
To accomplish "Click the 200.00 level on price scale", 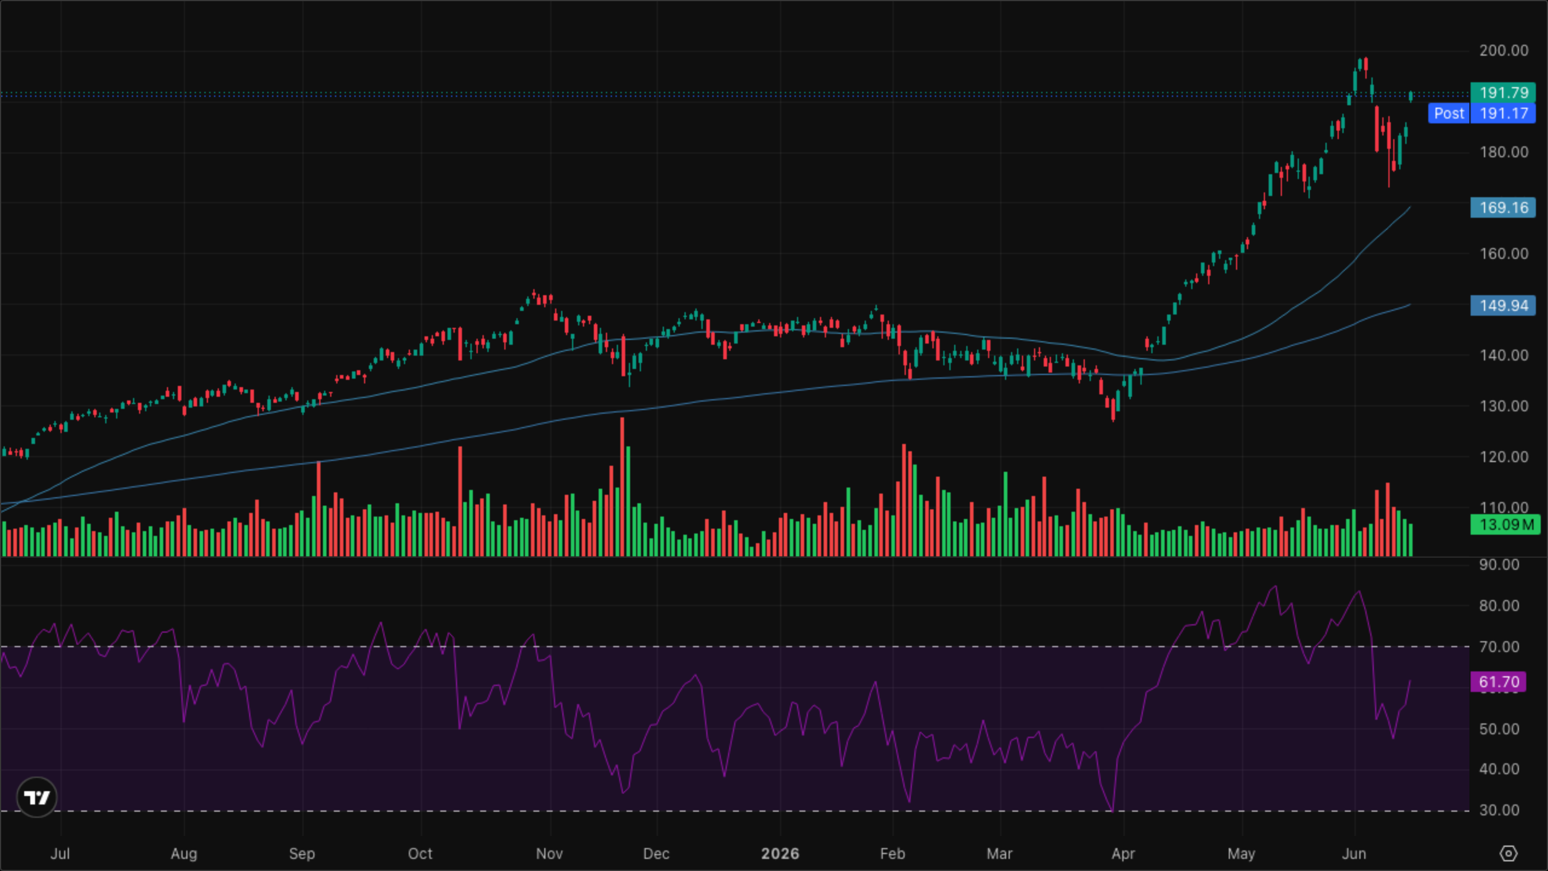I will pyautogui.click(x=1503, y=50).
